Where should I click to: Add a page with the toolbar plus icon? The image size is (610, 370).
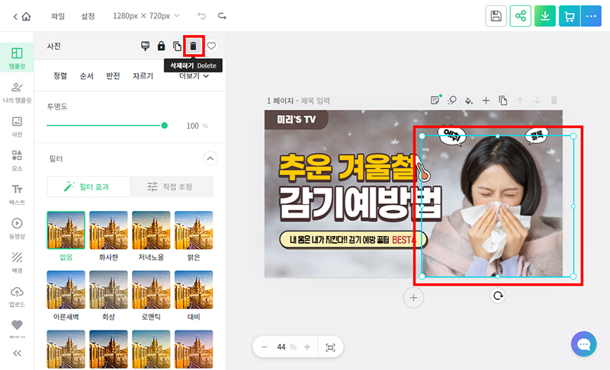click(486, 100)
